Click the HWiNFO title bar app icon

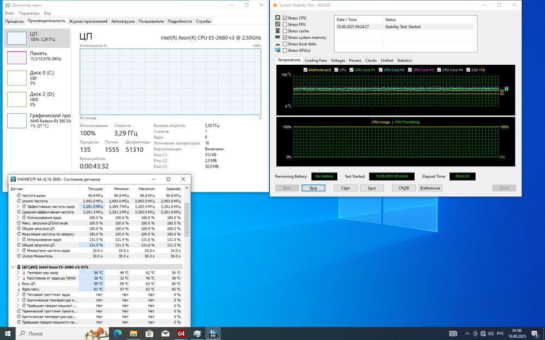(13, 180)
